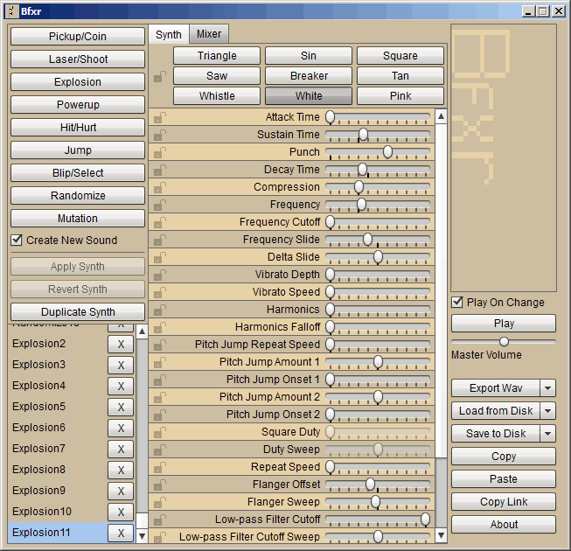The image size is (571, 551).
Task: Open the Save to Disk dropdown arrow
Action: point(547,434)
